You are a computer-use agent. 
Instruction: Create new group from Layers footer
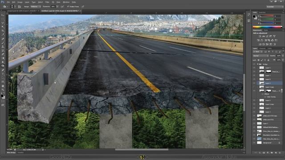(272, 153)
